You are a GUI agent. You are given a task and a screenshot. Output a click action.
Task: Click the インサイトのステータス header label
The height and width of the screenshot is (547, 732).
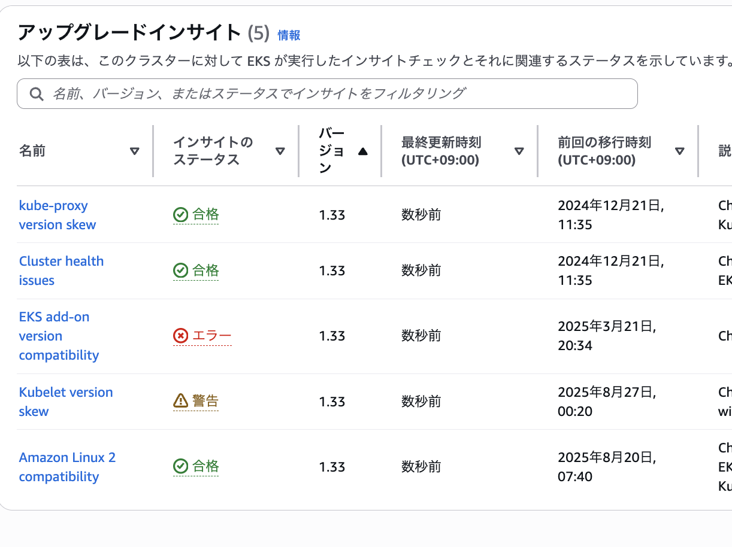point(213,151)
